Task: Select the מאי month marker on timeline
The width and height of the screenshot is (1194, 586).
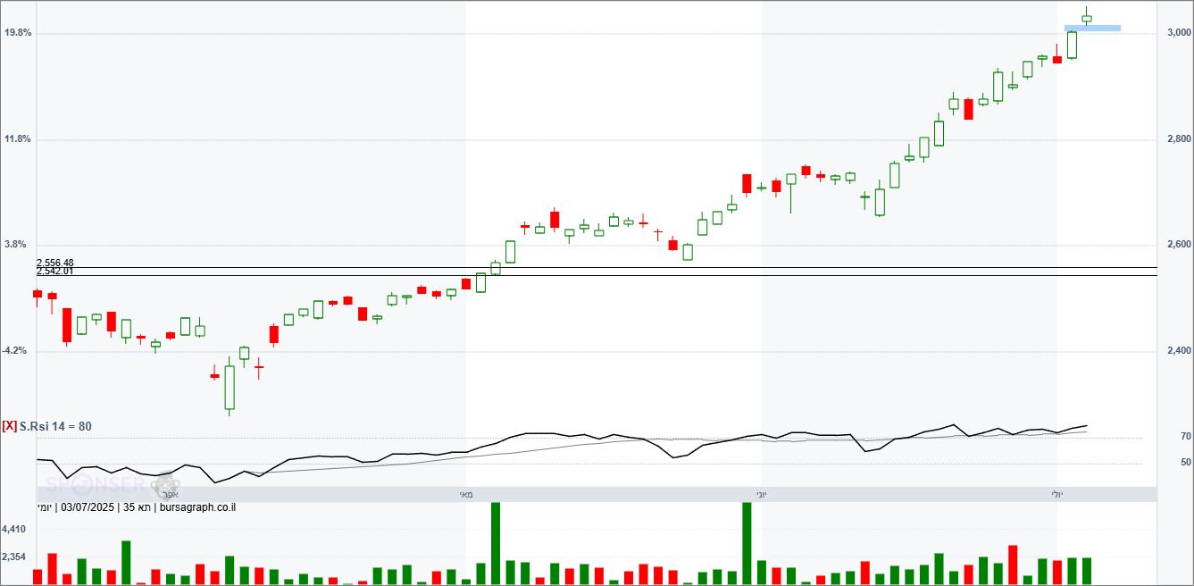Action: 466,494
